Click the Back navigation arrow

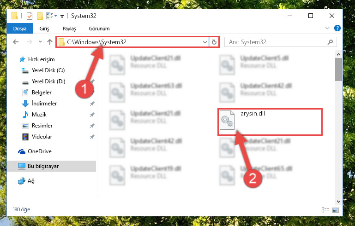click(x=16, y=42)
